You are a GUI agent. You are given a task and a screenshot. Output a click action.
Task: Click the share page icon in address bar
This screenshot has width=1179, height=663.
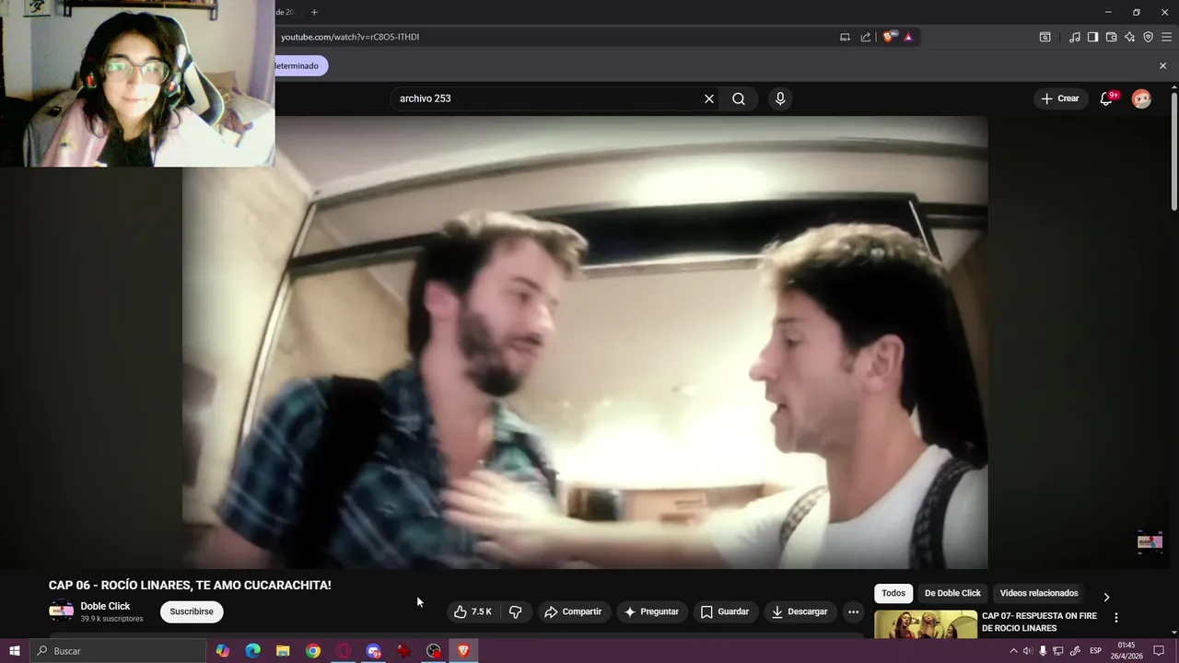coord(866,37)
